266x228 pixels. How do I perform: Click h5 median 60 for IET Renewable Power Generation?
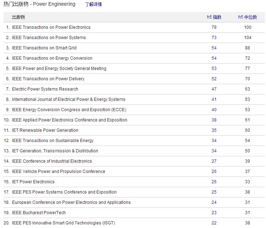click(x=248, y=130)
